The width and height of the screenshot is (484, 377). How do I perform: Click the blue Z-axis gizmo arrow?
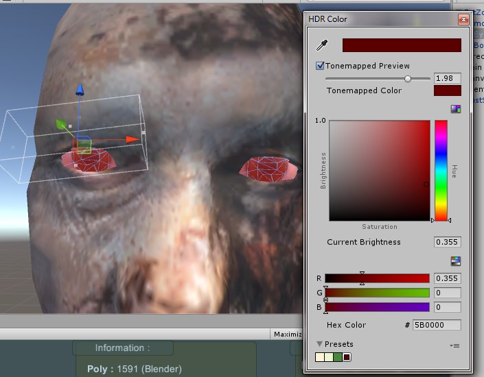(80, 90)
